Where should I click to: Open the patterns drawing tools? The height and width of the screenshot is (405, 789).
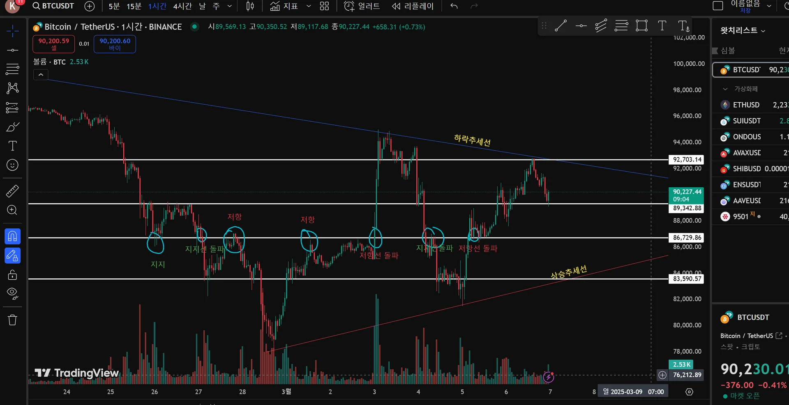[x=12, y=88]
